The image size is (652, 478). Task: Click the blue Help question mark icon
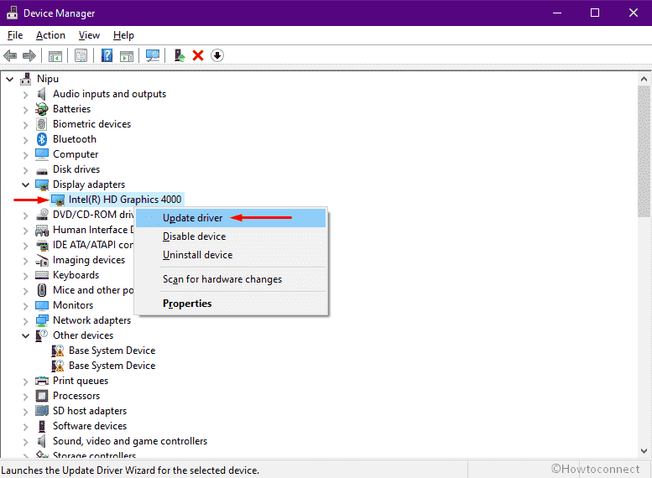pyautogui.click(x=107, y=55)
